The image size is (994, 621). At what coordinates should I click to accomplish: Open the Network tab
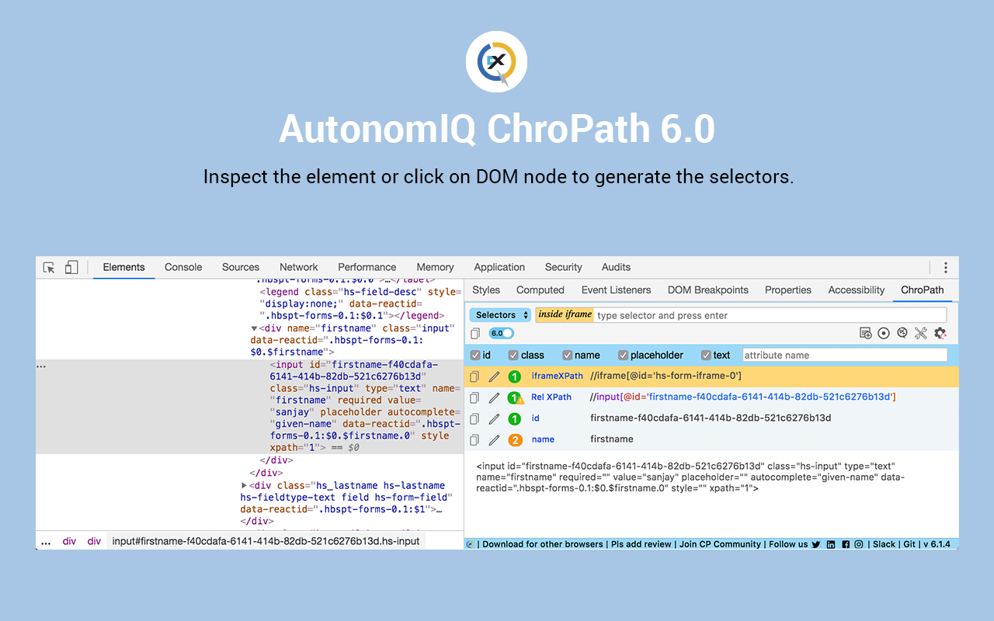click(x=299, y=267)
